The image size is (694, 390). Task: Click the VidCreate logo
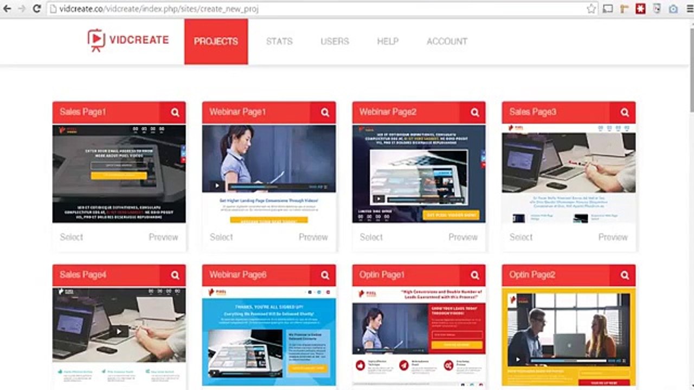coord(128,40)
